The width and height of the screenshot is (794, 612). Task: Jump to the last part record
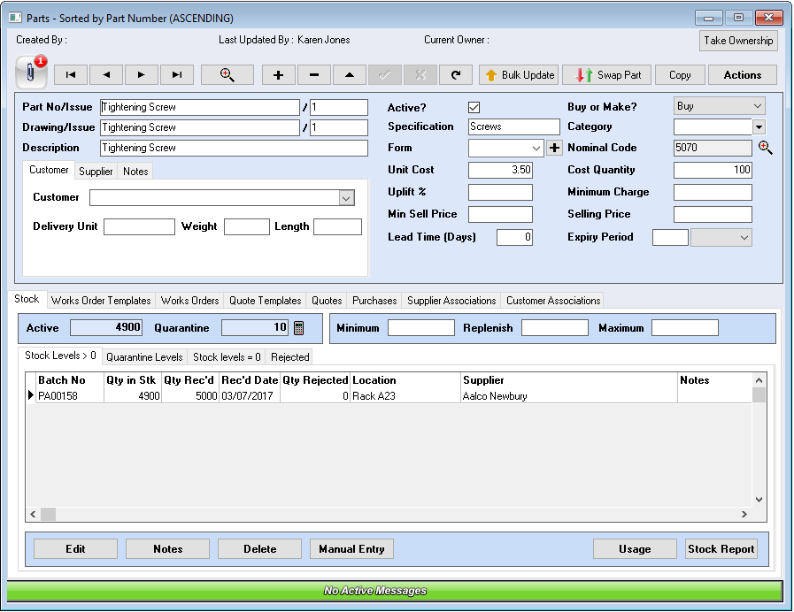[177, 75]
